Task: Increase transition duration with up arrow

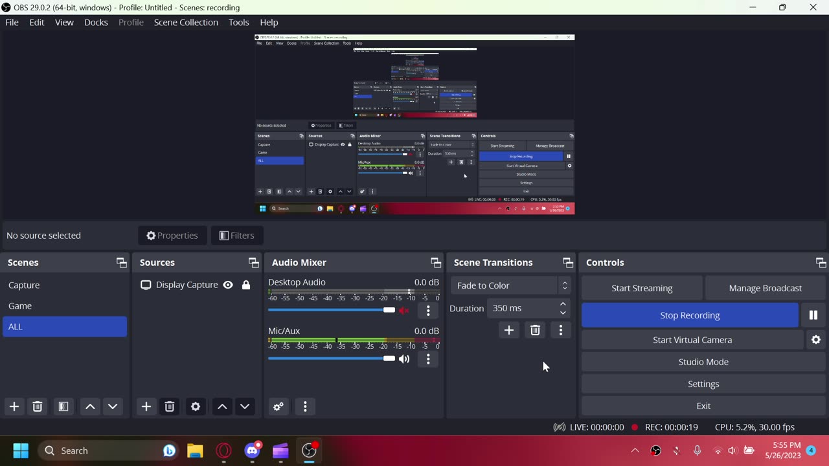Action: click(563, 304)
